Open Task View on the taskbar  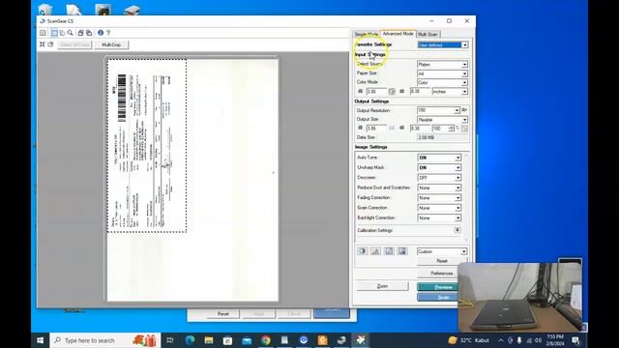coord(170,340)
